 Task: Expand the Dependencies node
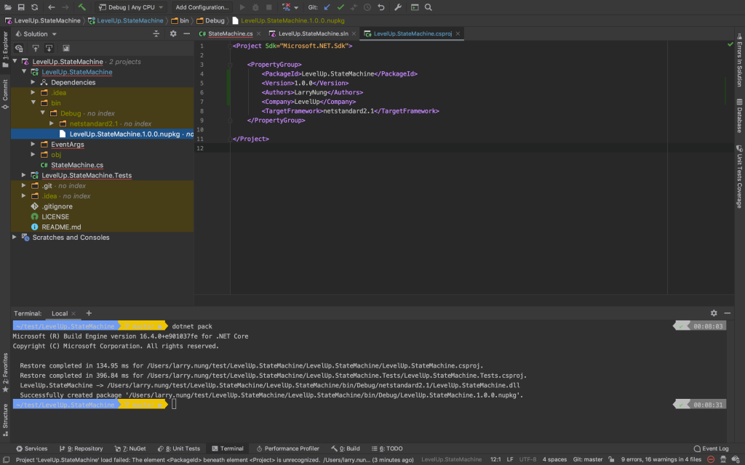[33, 82]
